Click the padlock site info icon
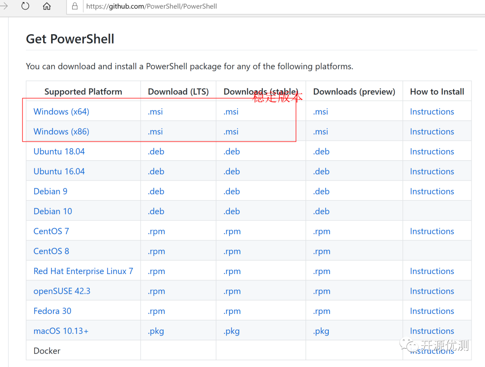The width and height of the screenshot is (485, 367). [x=75, y=6]
